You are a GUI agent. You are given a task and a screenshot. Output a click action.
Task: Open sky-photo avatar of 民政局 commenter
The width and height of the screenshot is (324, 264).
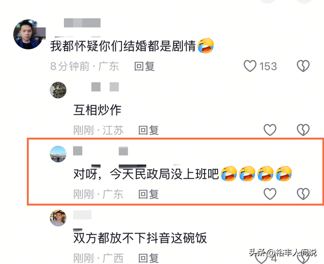(x=58, y=154)
